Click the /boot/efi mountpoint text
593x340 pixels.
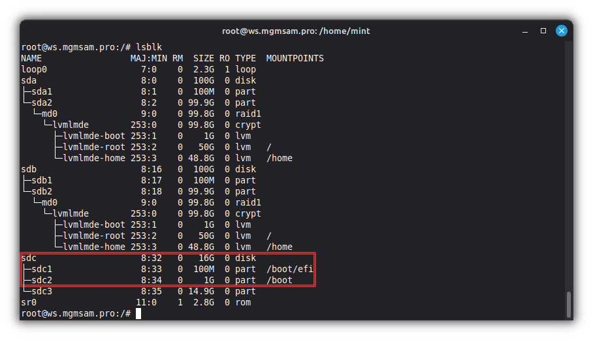tap(290, 269)
